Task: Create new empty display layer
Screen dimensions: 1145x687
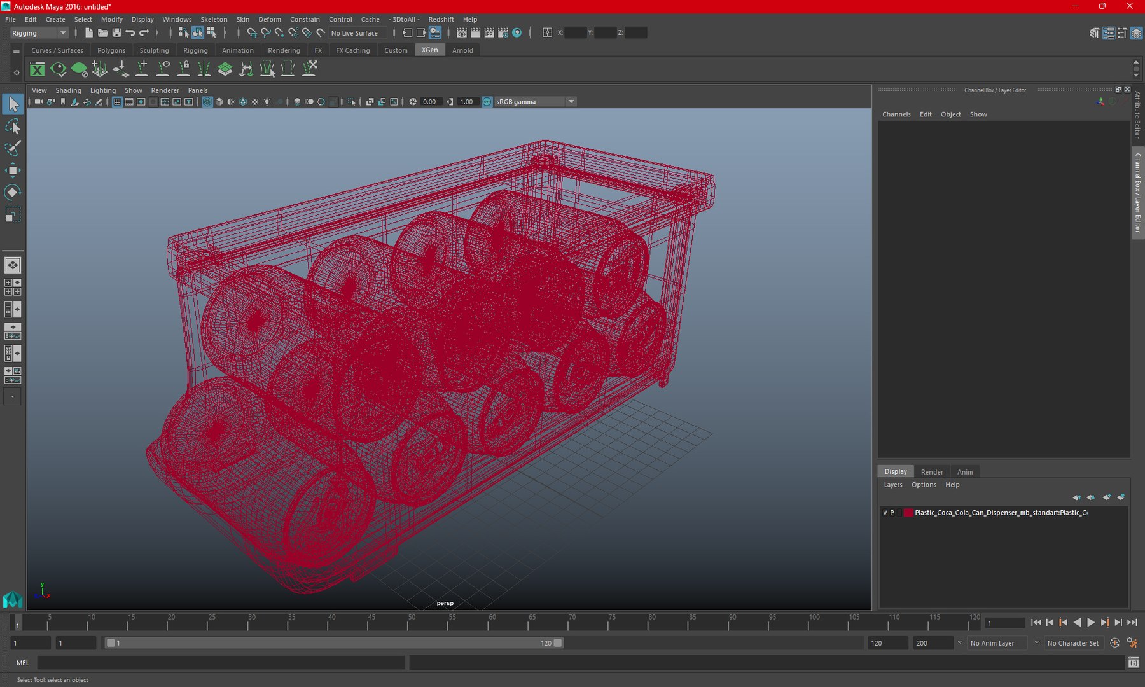Action: [1107, 497]
